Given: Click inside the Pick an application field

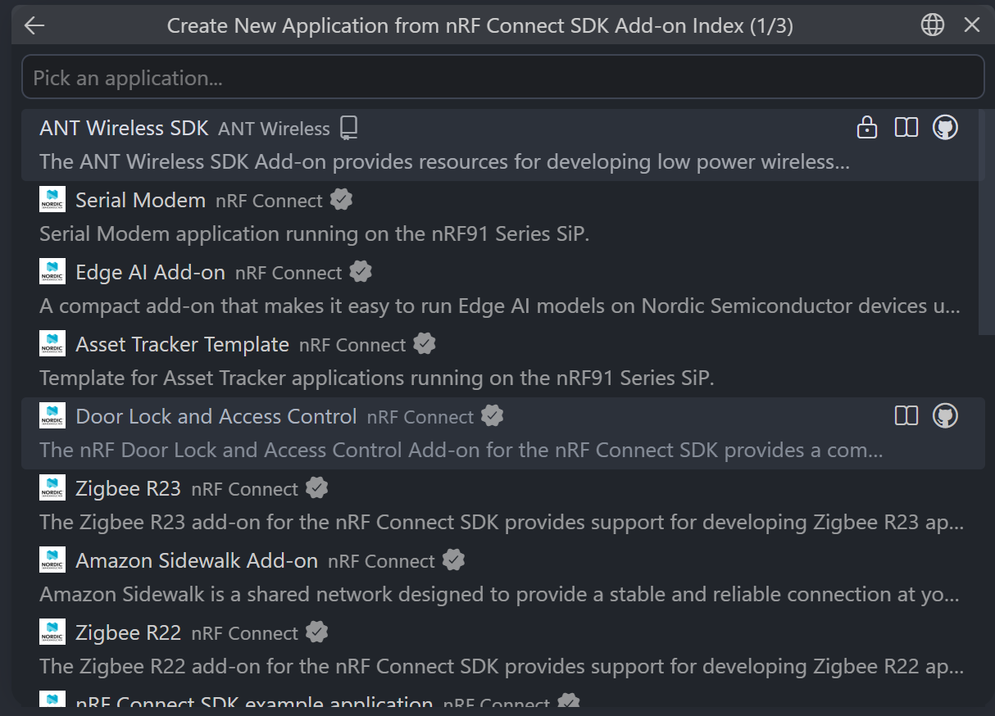Looking at the screenshot, I should click(502, 78).
